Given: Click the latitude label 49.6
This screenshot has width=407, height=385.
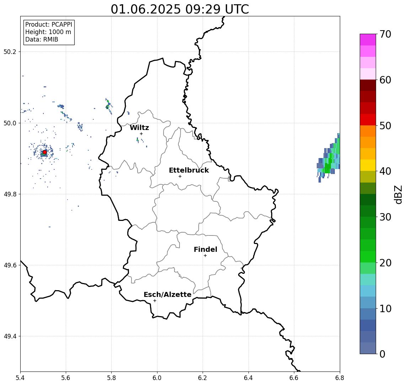Looking at the screenshot, I should tap(10, 265).
